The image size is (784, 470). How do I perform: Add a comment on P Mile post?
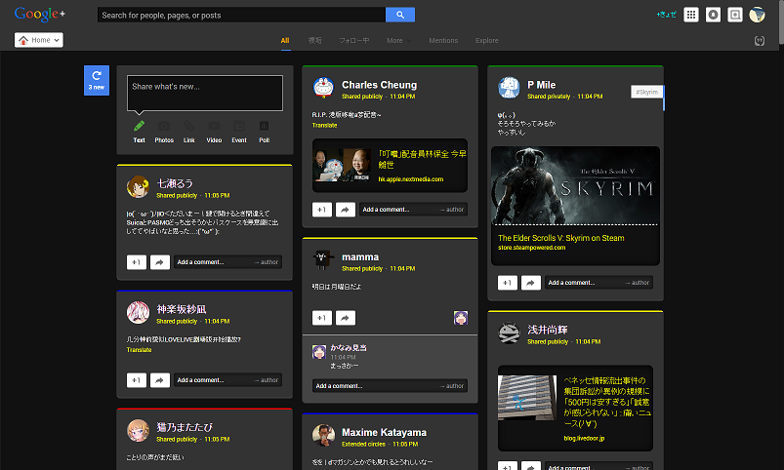599,282
